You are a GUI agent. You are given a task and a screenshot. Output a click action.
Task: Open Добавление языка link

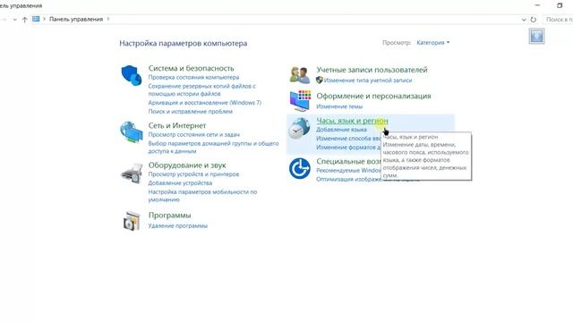coord(341,130)
